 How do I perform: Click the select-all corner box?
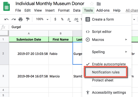point(4,33)
